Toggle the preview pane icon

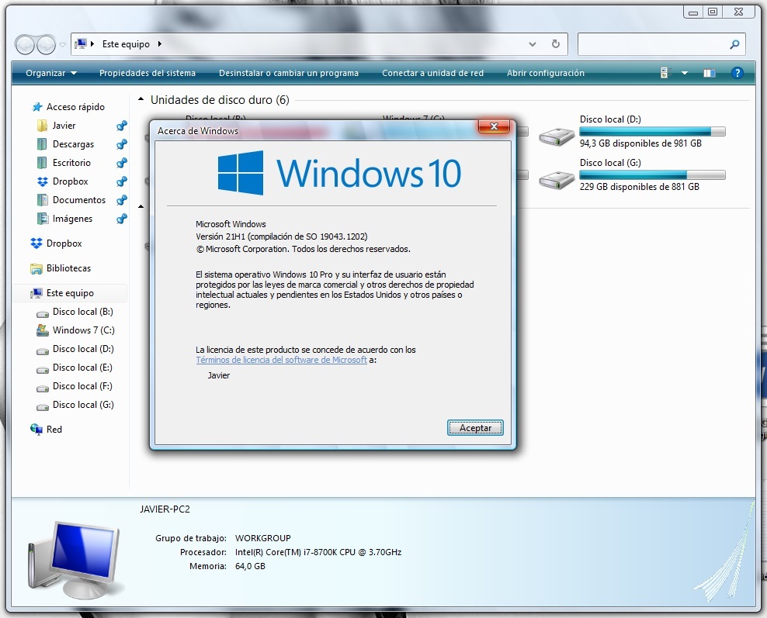click(x=709, y=73)
